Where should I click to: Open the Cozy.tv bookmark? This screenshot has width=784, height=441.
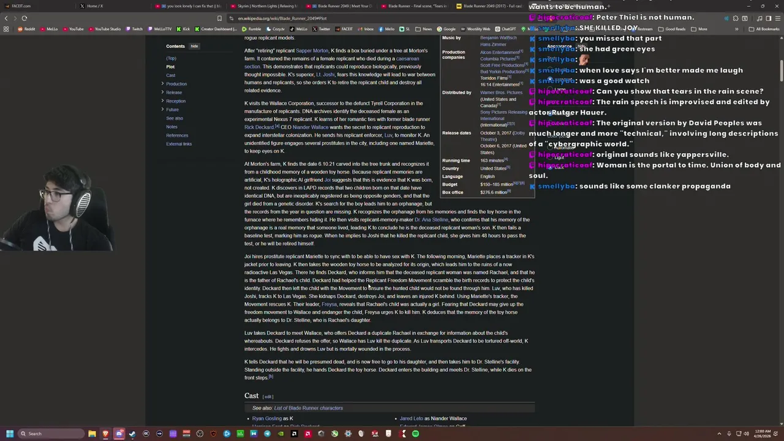pyautogui.click(x=276, y=29)
